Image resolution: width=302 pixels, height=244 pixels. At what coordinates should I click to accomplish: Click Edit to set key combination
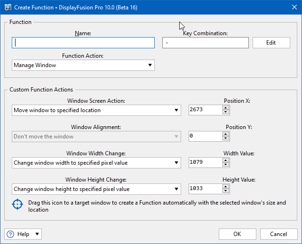pyautogui.click(x=271, y=43)
